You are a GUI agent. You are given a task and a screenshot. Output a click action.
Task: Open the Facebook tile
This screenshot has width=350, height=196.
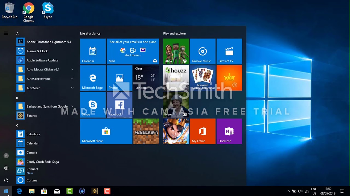[x=119, y=105]
